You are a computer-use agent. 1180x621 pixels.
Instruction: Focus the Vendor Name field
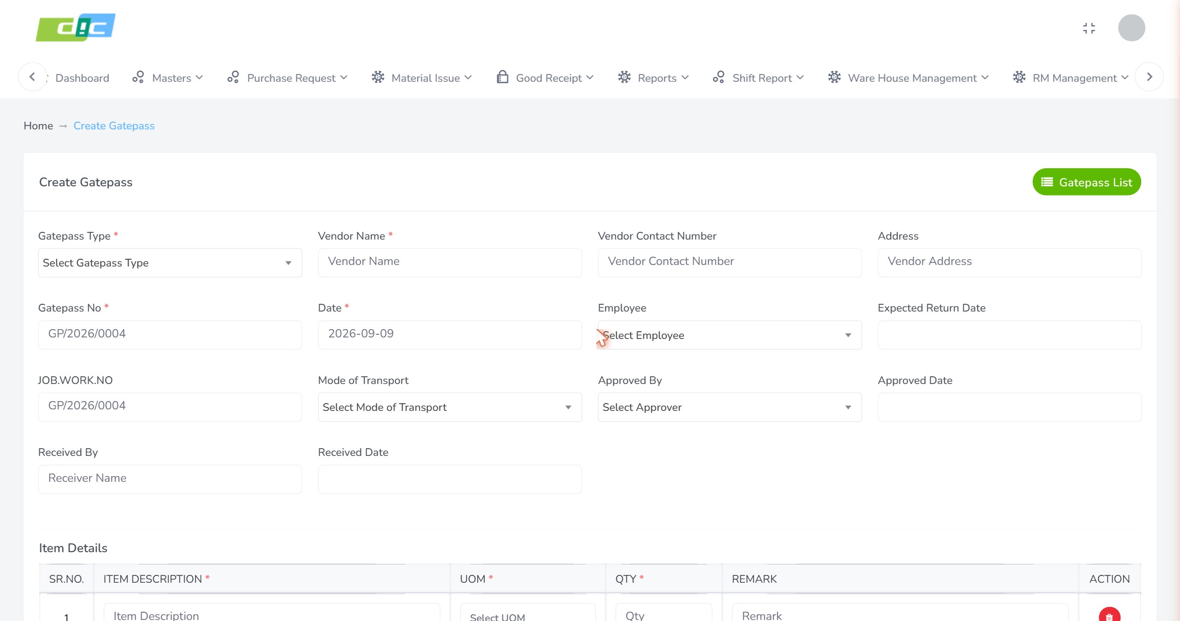(x=450, y=263)
